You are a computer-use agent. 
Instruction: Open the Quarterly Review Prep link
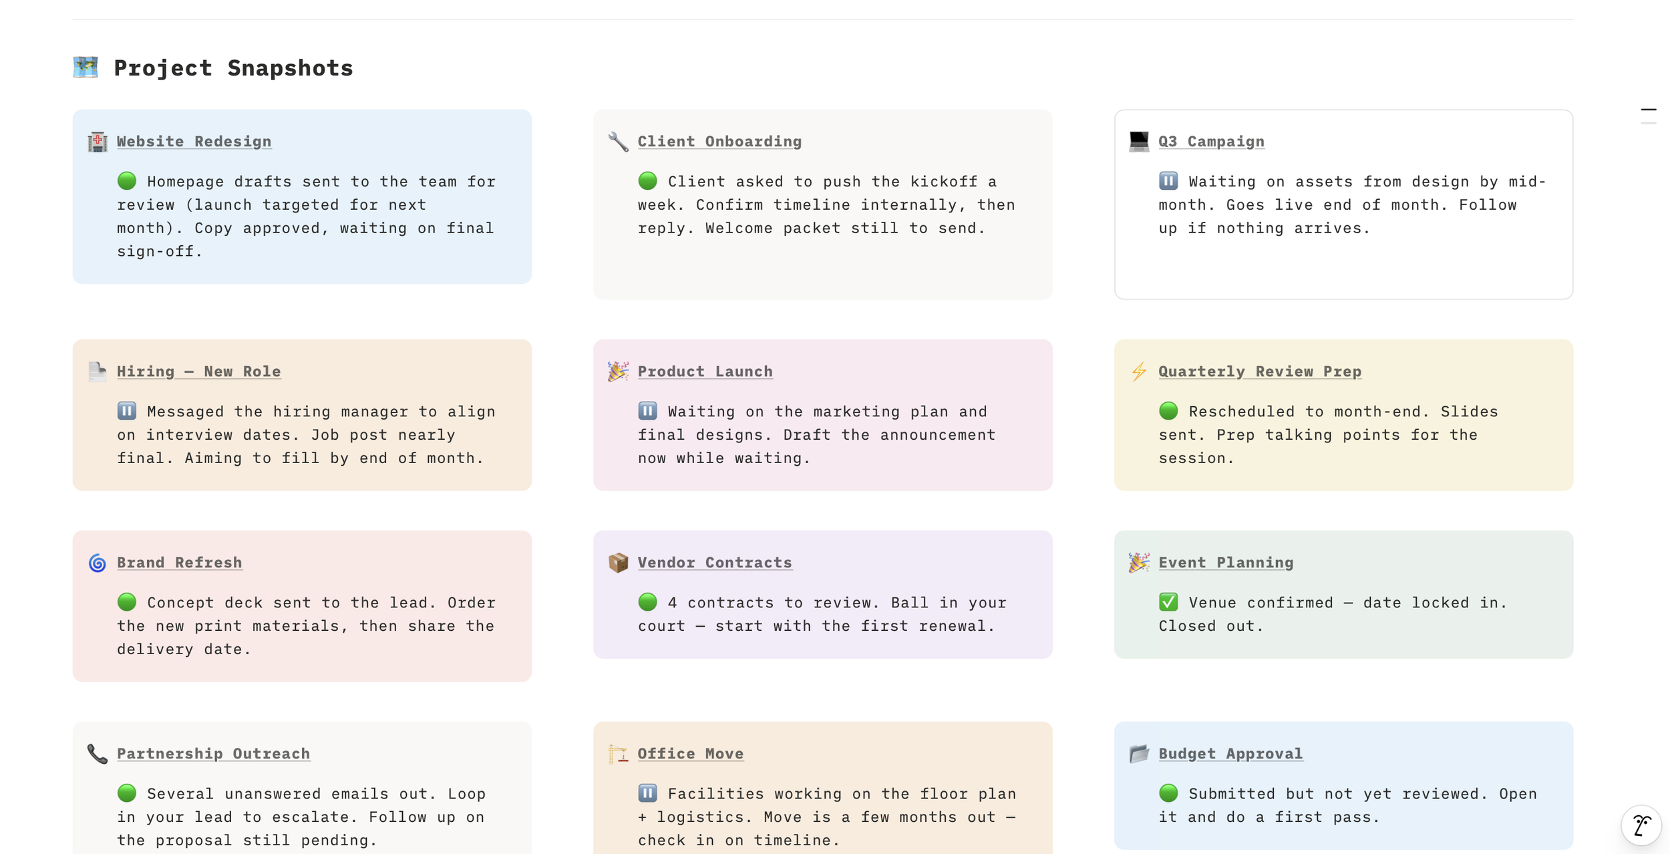[1259, 372]
